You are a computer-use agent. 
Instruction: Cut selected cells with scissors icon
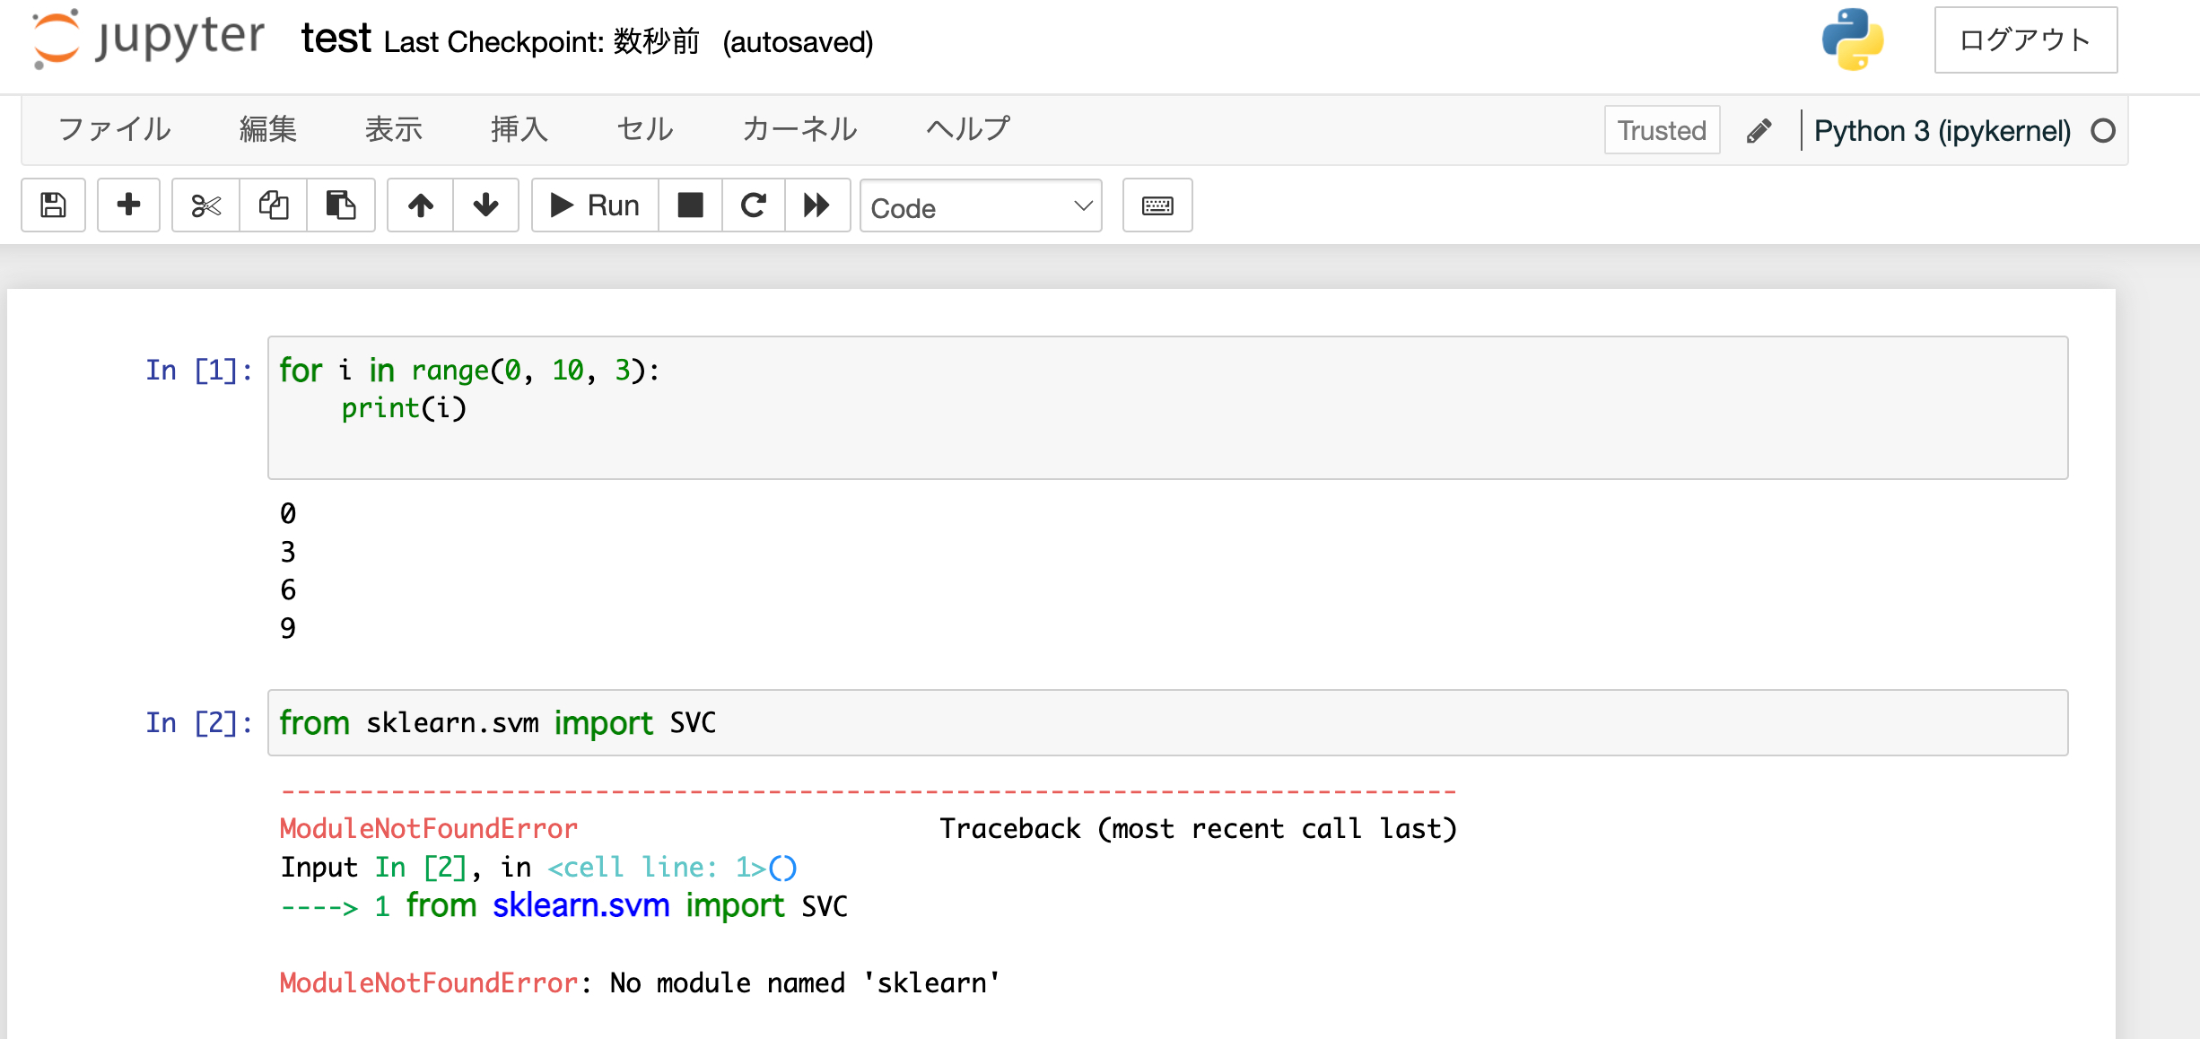[205, 205]
